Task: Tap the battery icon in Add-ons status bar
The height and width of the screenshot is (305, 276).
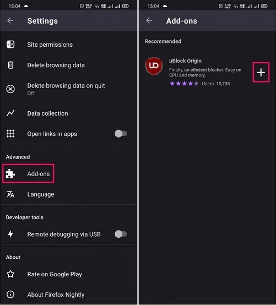Action: click(x=264, y=6)
